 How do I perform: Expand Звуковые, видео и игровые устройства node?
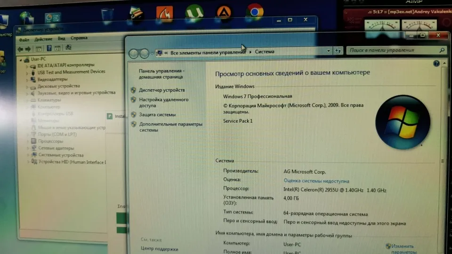tap(27, 94)
